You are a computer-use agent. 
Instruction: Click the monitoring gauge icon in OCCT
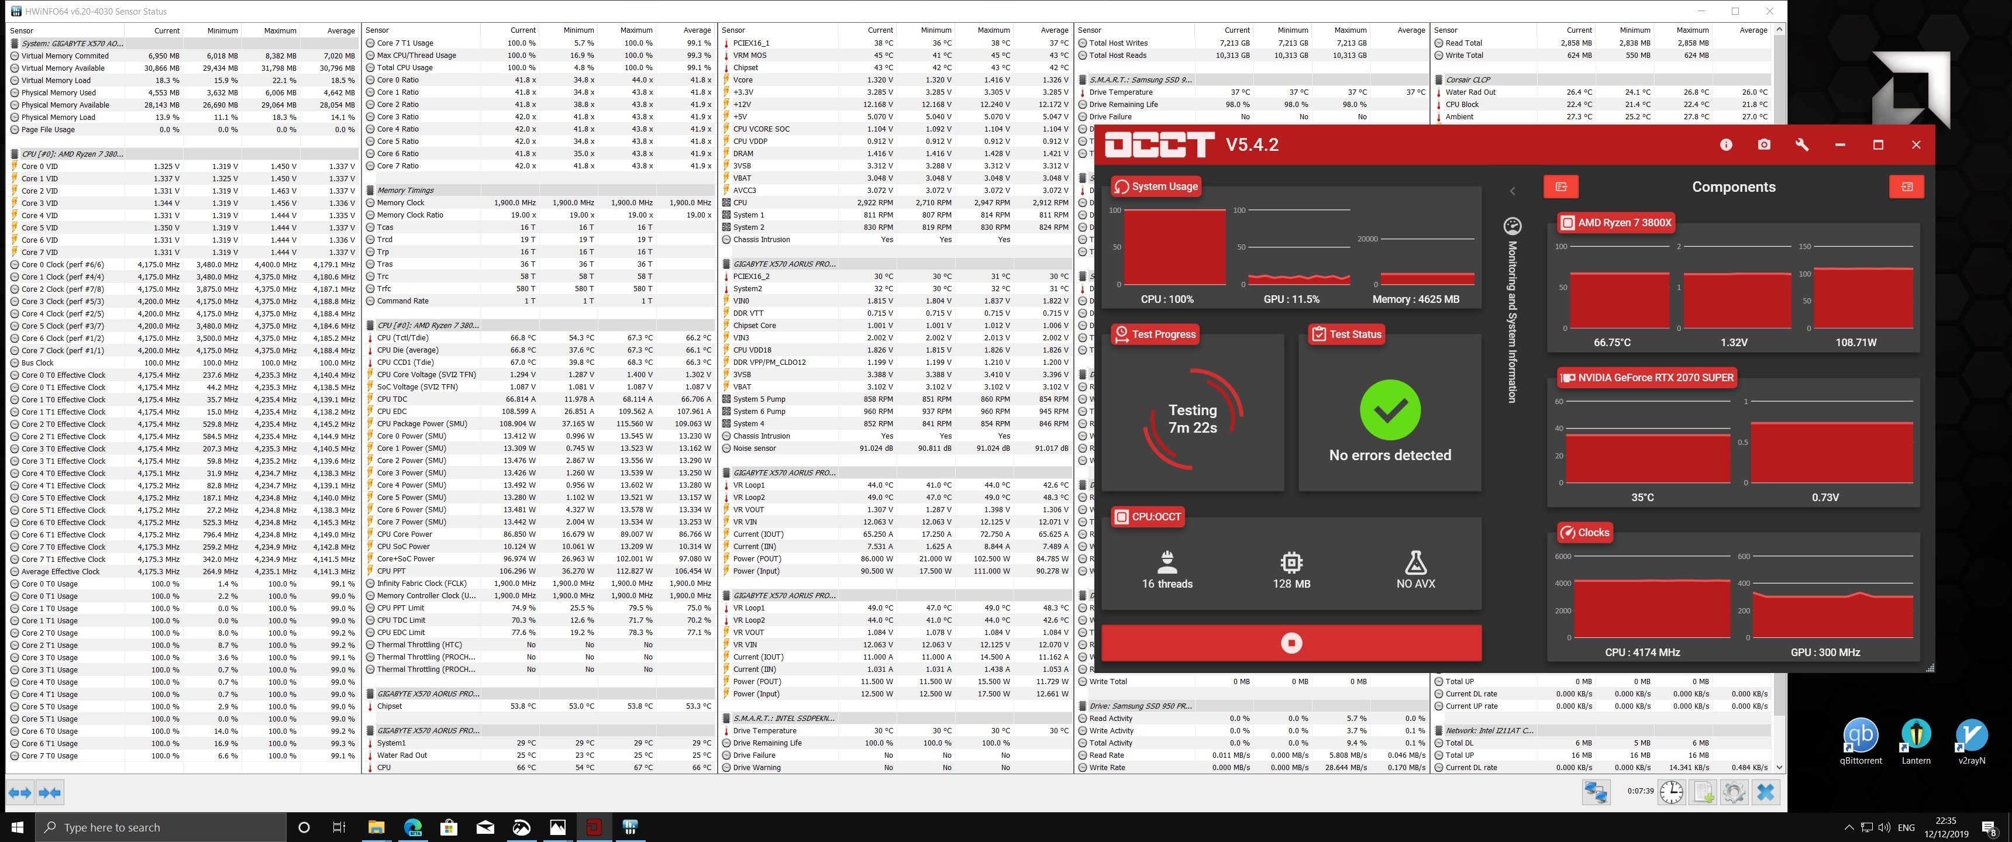point(1512,226)
